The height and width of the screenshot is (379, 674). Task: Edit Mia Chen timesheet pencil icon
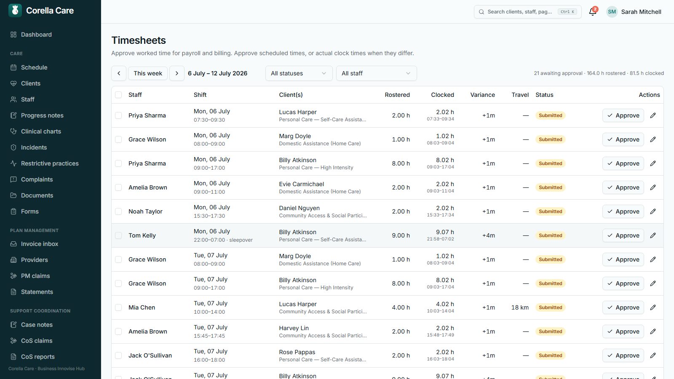tap(653, 307)
